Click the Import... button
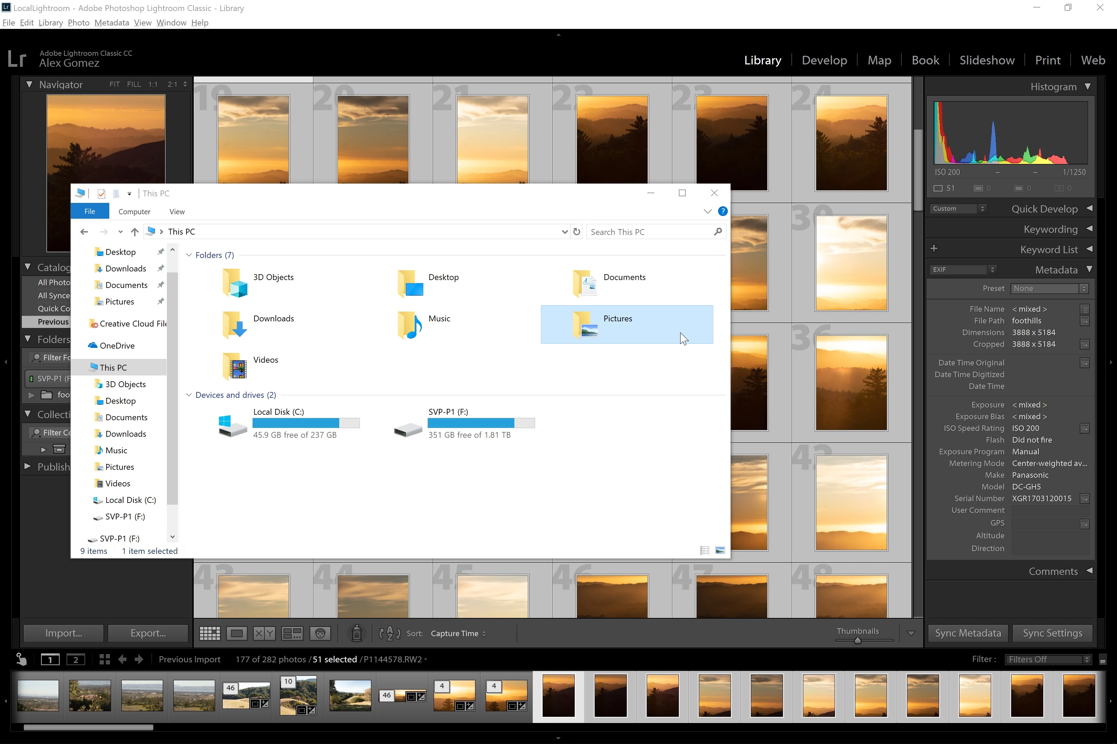Viewport: 1117px width, 744px height. click(x=64, y=633)
